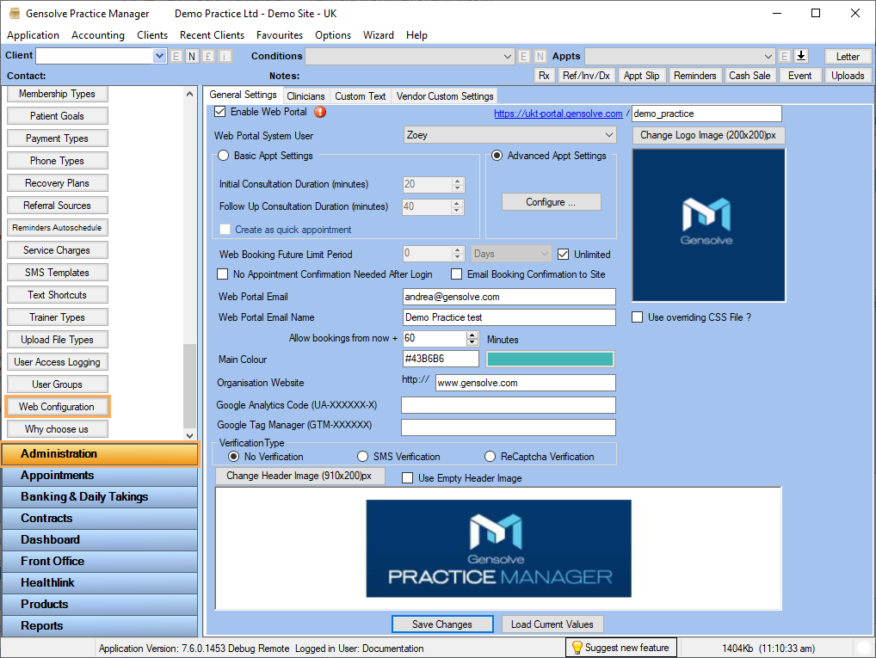This screenshot has width=876, height=658.
Task: Select ReCaptcha Verification radio button
Action: 490,457
